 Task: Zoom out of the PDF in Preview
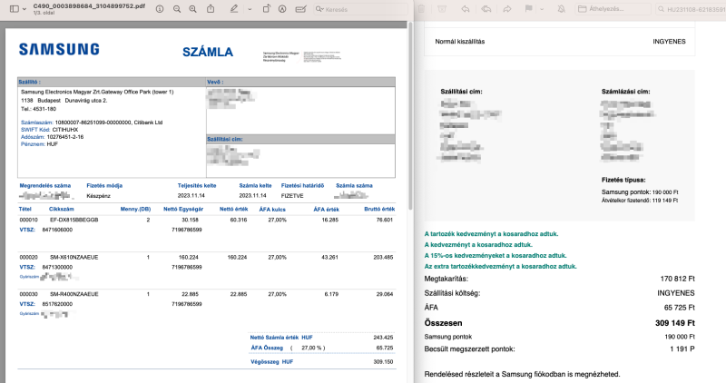(177, 9)
